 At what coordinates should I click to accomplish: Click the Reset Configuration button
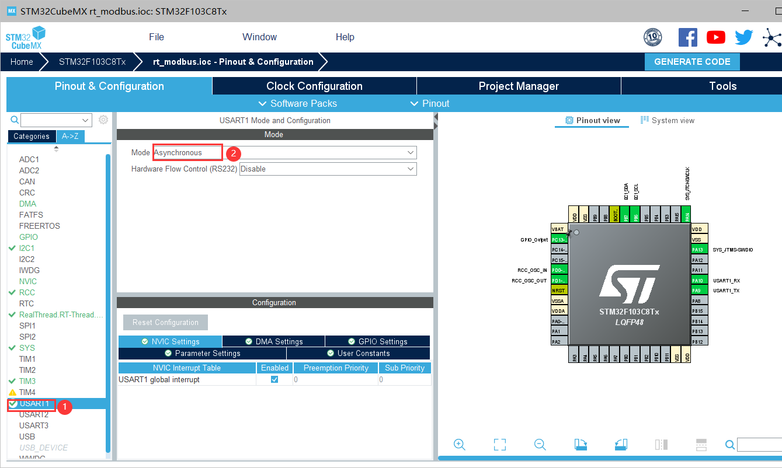165,322
